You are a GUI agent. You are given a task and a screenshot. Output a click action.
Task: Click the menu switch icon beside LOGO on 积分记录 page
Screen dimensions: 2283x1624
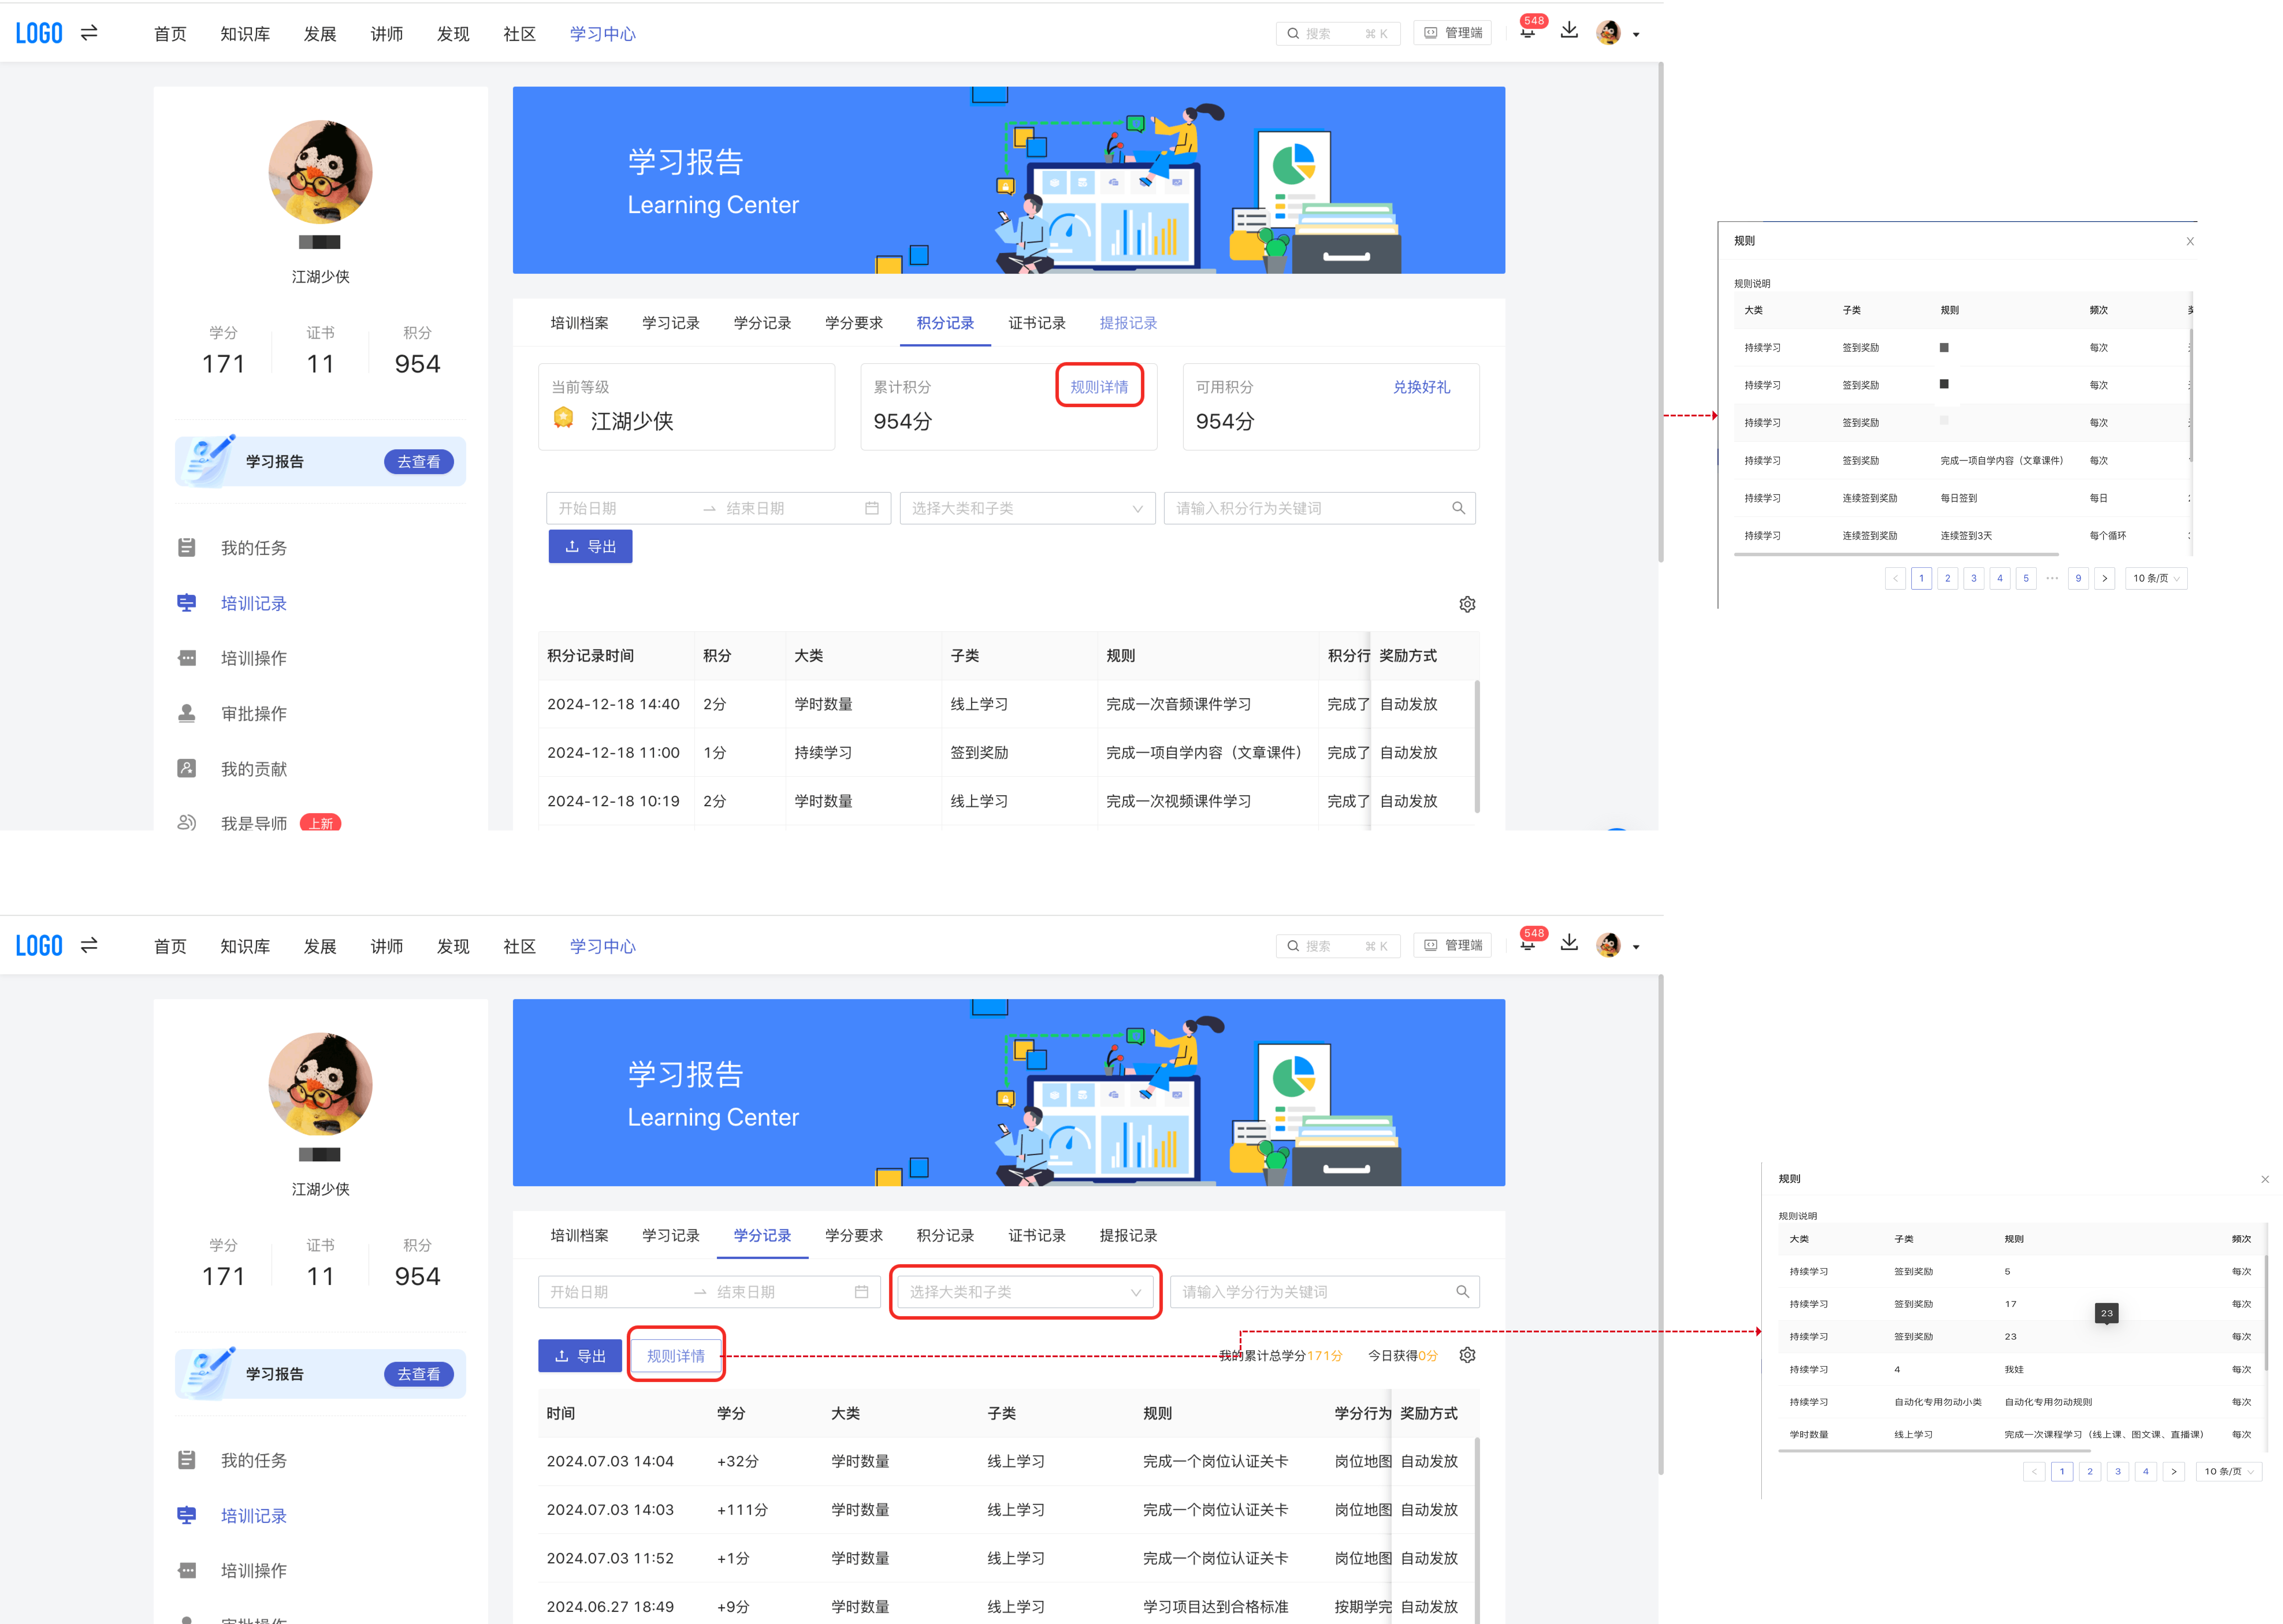coord(89,33)
